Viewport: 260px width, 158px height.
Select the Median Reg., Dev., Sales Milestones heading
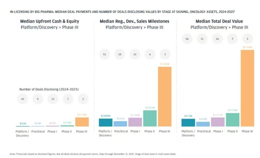[x=134, y=22]
